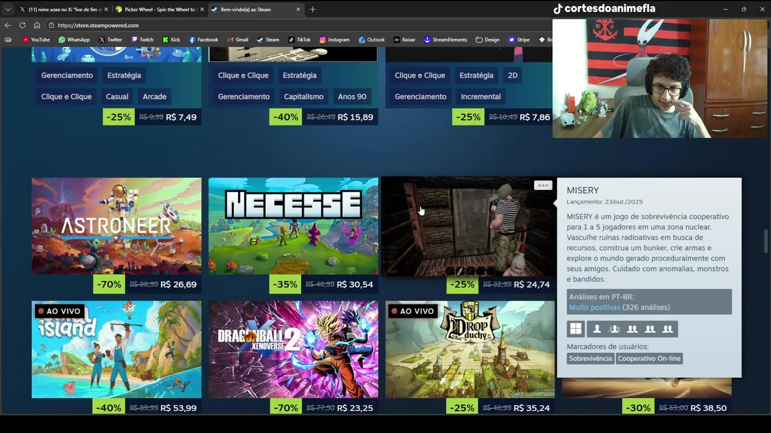Click the Incremental tag
The height and width of the screenshot is (433, 771).
tap(480, 96)
